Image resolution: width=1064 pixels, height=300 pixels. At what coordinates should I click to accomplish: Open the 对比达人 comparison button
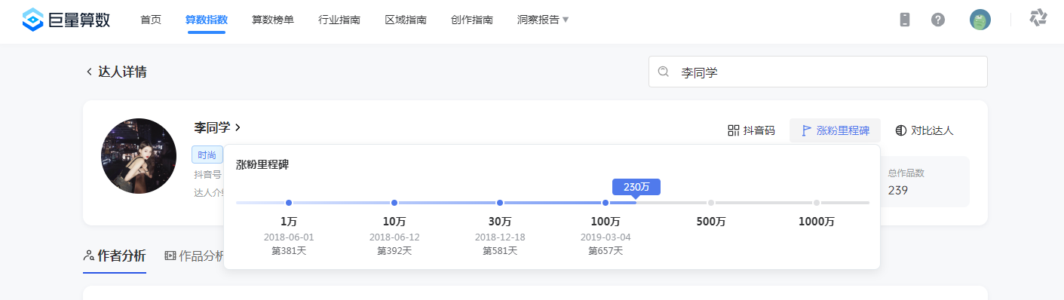point(924,130)
